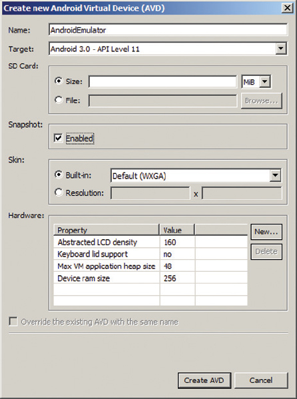
Task: Select the Device ram size row
Action: 150,278
